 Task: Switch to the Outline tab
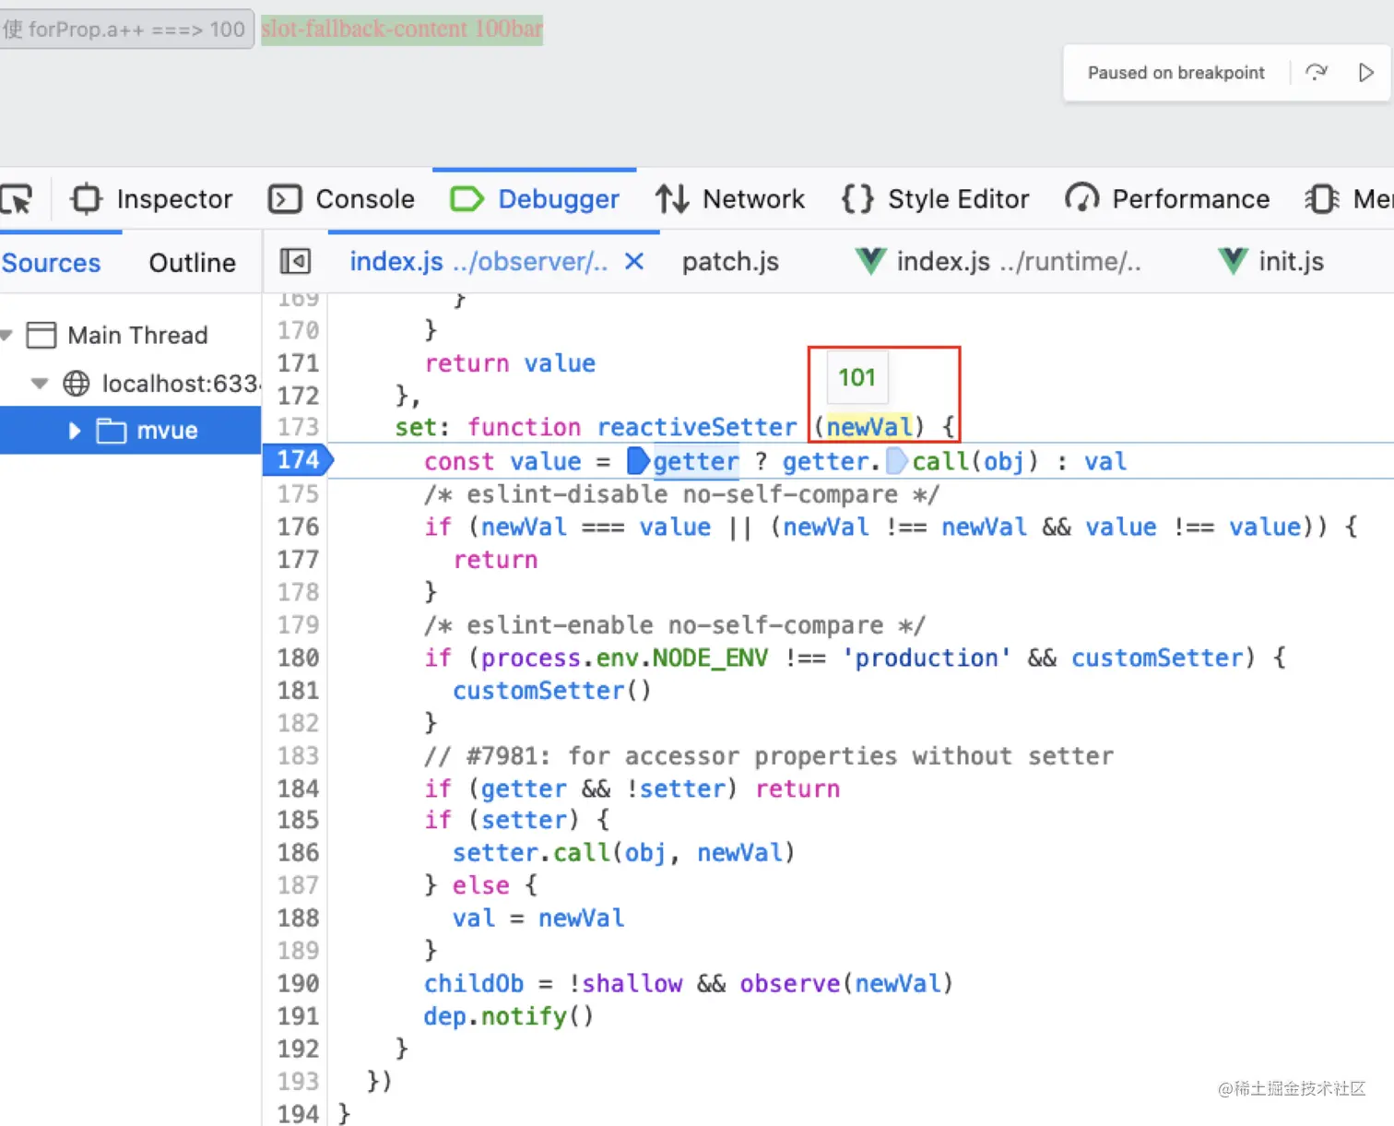tap(192, 263)
